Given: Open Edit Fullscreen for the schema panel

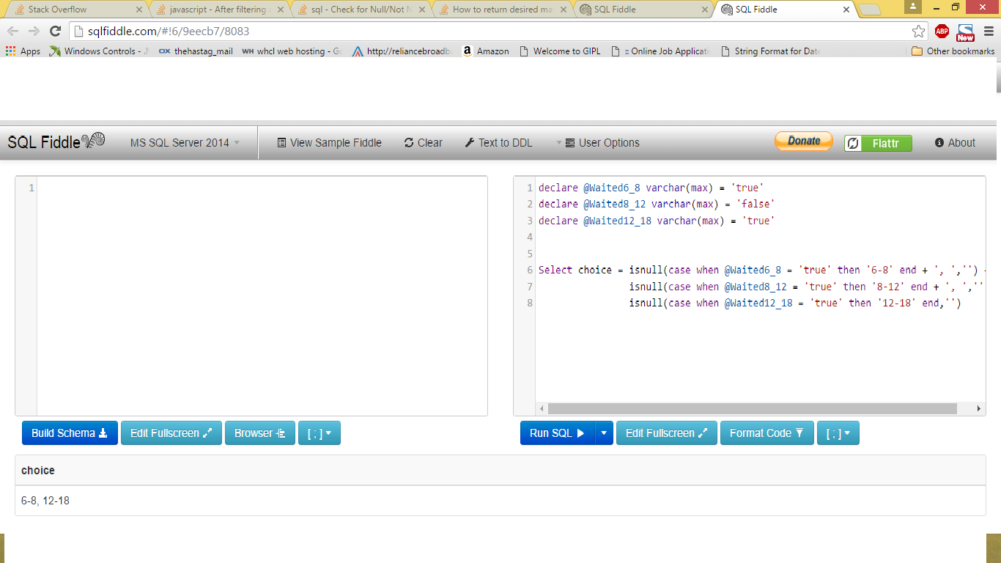Looking at the screenshot, I should click(x=171, y=433).
